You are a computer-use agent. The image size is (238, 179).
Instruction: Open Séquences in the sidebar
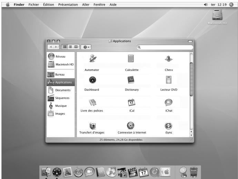pyautogui.click(x=61, y=98)
